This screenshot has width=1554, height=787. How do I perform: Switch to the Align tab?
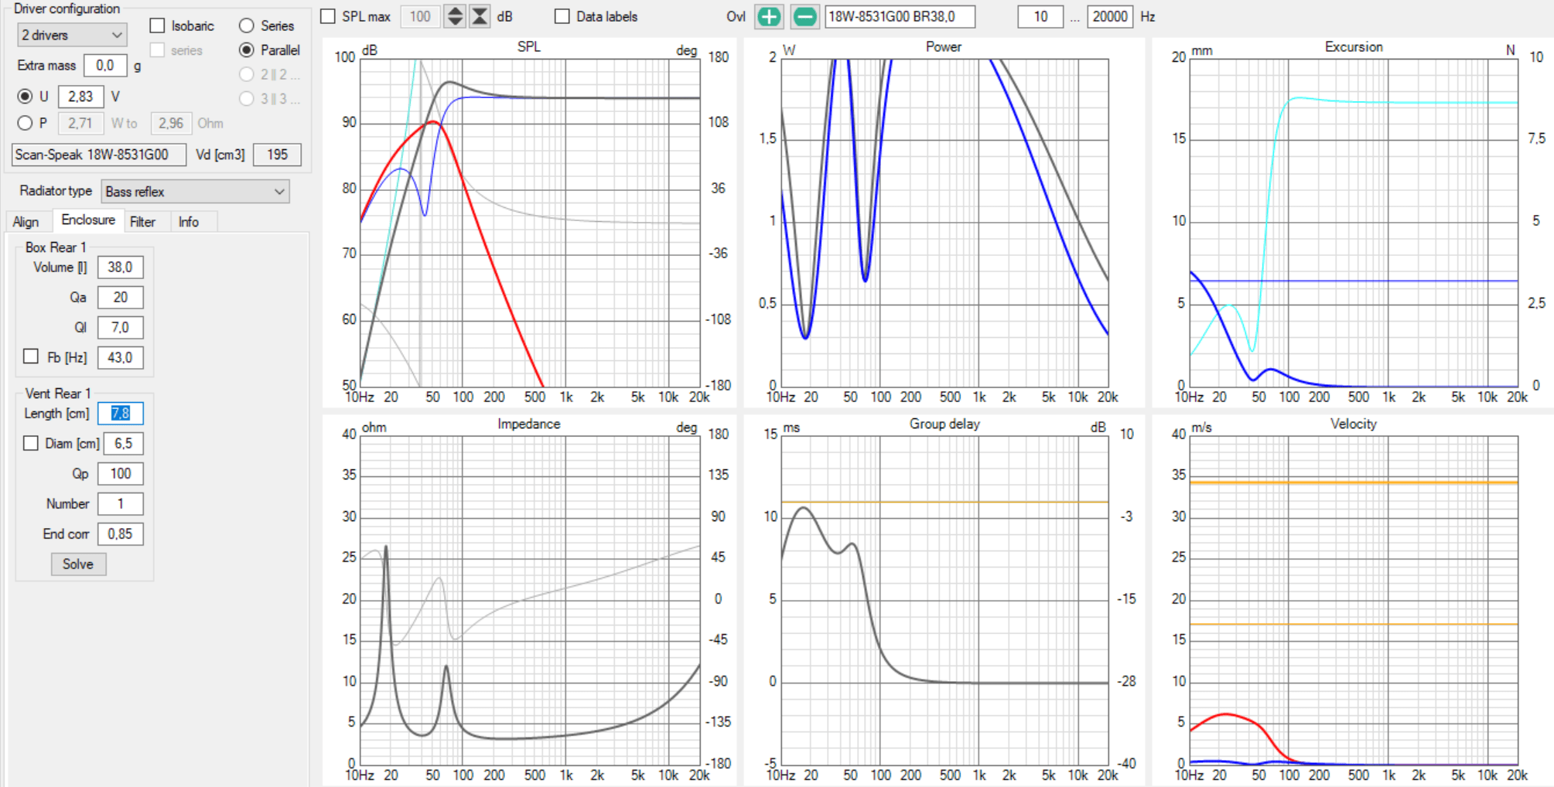[26, 222]
